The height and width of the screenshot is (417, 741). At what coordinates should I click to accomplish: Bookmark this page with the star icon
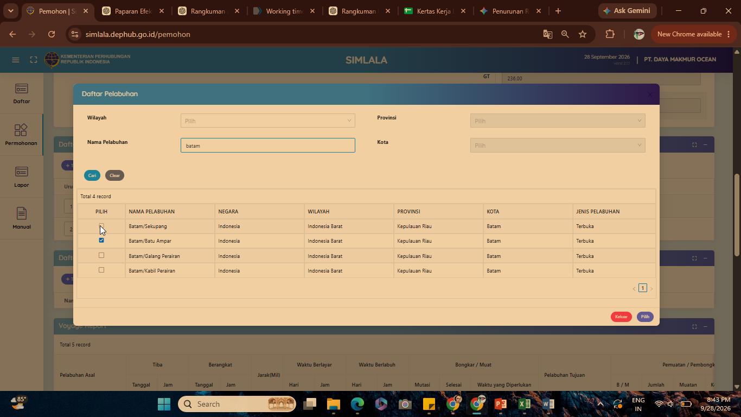point(583,34)
